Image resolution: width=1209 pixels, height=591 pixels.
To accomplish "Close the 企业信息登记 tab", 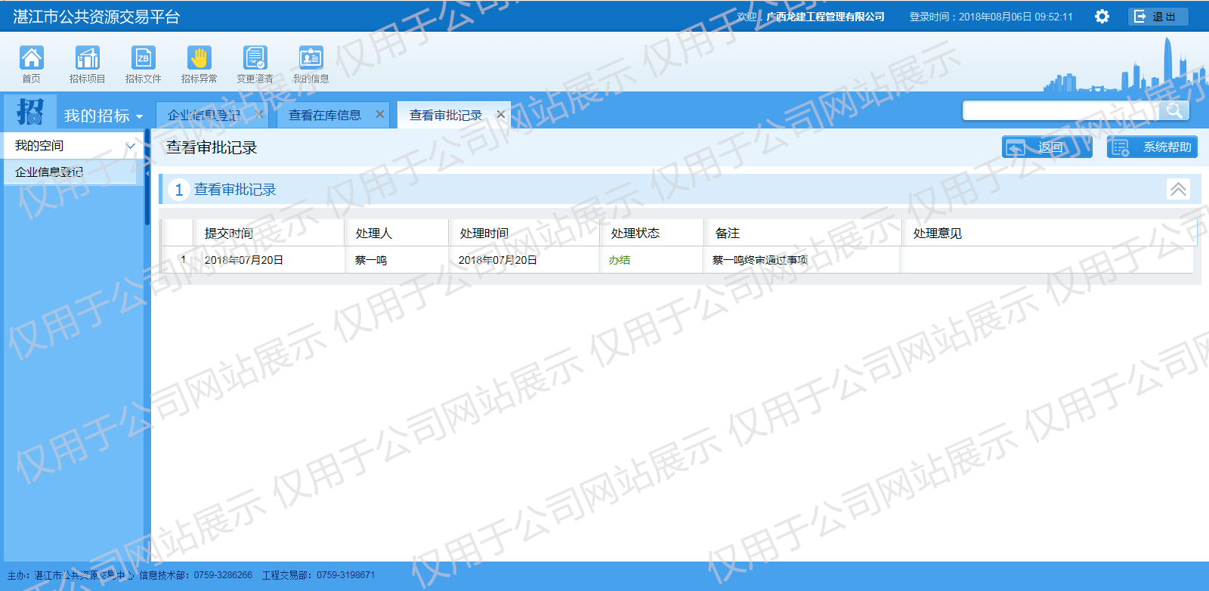I will [x=259, y=114].
